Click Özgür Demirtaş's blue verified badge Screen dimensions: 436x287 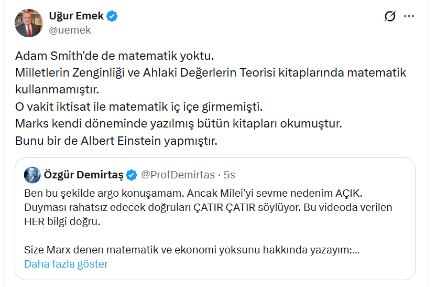tap(132, 174)
